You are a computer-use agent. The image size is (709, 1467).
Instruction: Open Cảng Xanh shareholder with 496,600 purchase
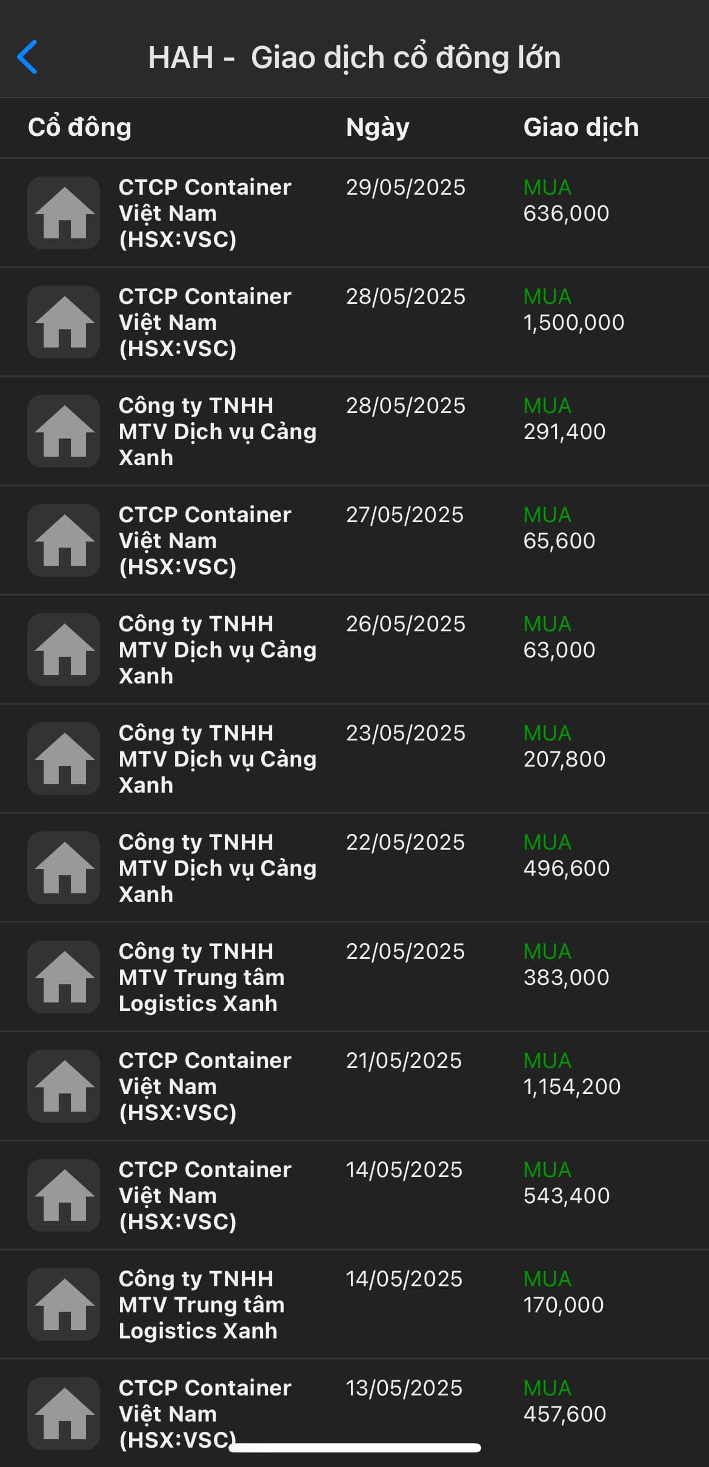click(x=217, y=868)
